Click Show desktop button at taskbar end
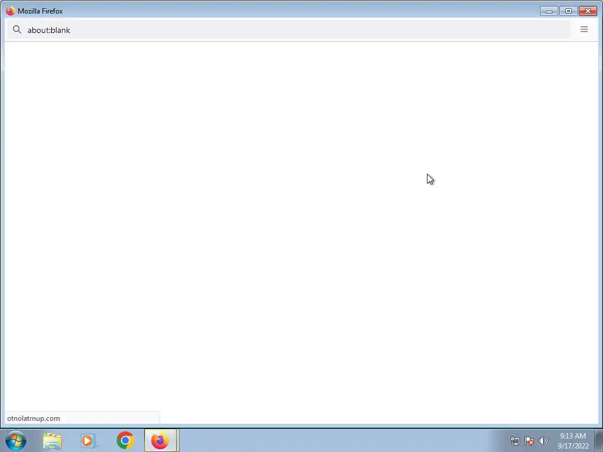This screenshot has height=452, width=603. (599, 440)
